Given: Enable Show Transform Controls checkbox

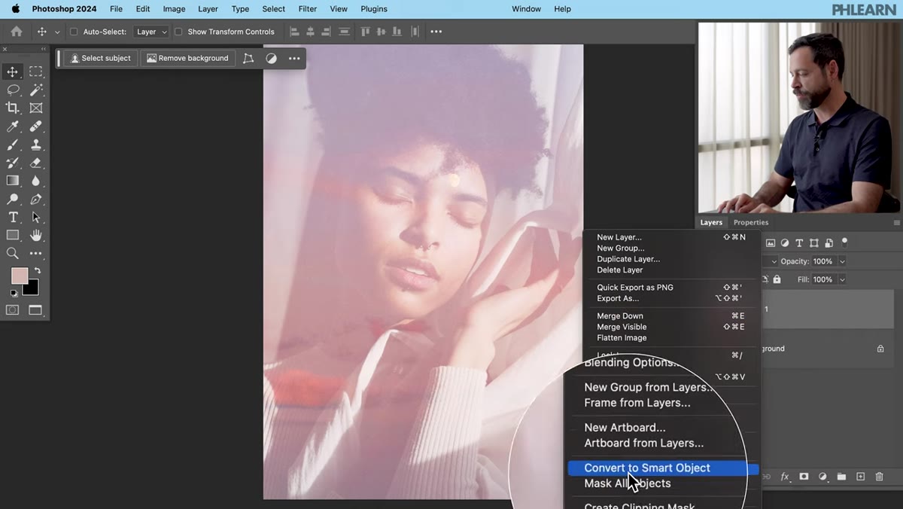Looking at the screenshot, I should [178, 32].
